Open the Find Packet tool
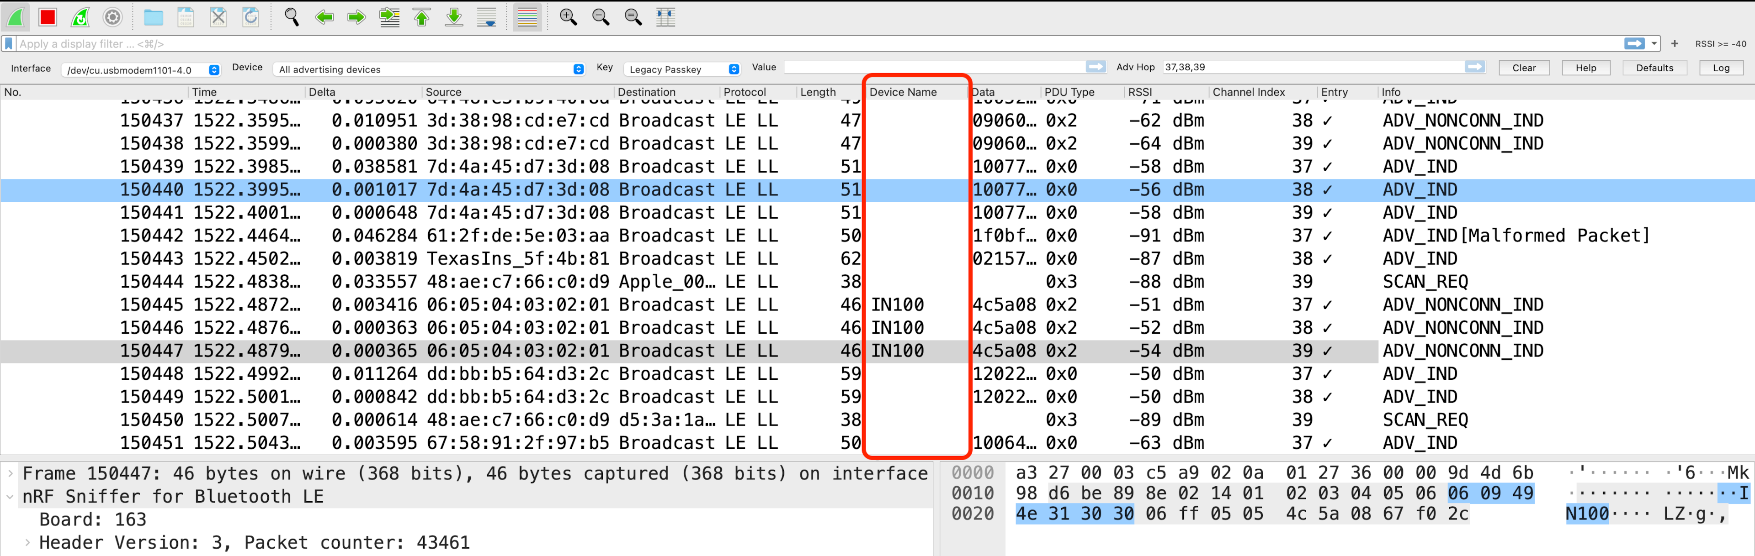Image resolution: width=1755 pixels, height=556 pixels. 292,17
